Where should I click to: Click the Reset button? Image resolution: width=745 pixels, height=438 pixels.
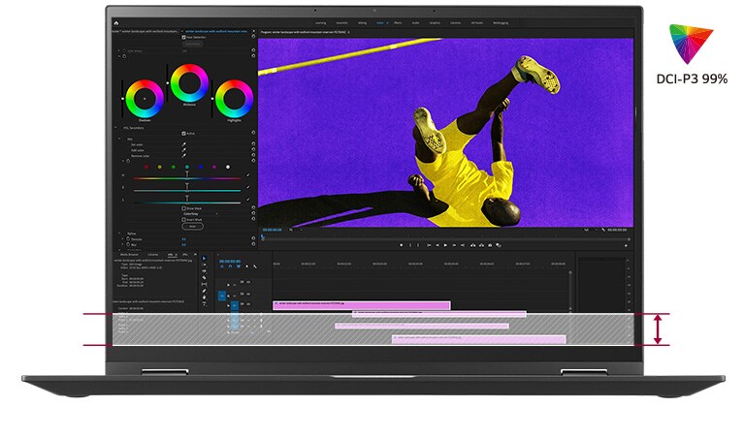pos(190,227)
